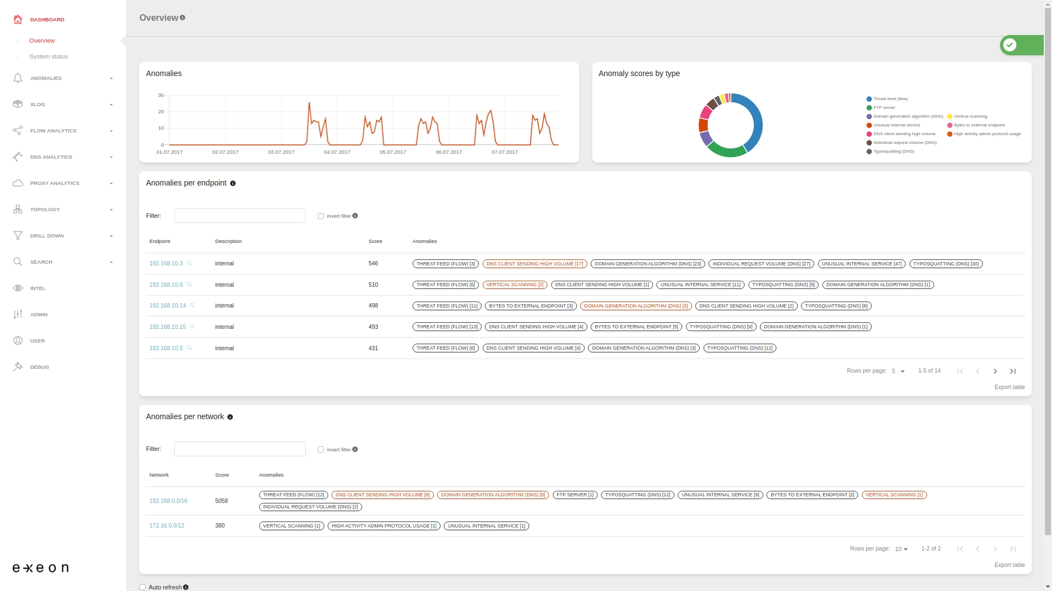Click the info icon beside Anomalies per endpoint
Viewport: 1052px width, 591px height.
tap(233, 184)
